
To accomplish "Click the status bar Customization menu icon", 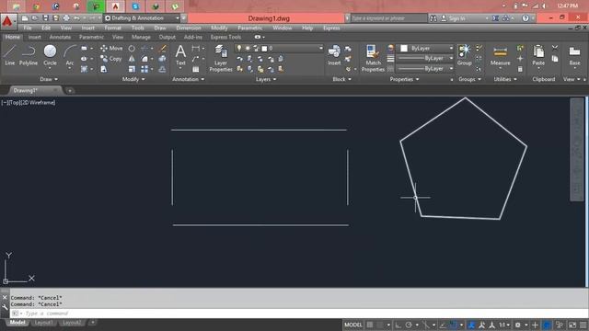I will click(583, 325).
